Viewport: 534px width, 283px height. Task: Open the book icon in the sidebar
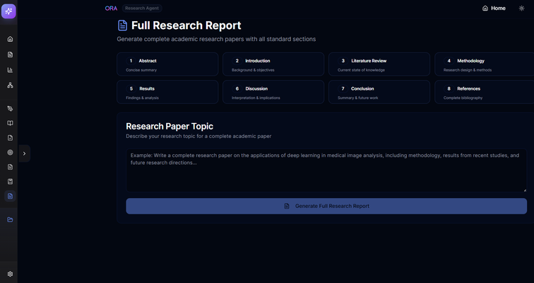tap(10, 123)
